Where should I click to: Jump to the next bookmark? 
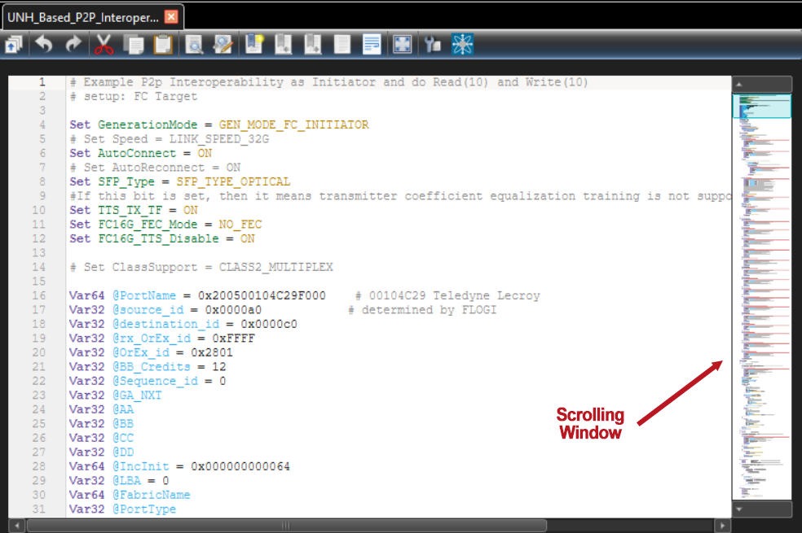click(312, 45)
